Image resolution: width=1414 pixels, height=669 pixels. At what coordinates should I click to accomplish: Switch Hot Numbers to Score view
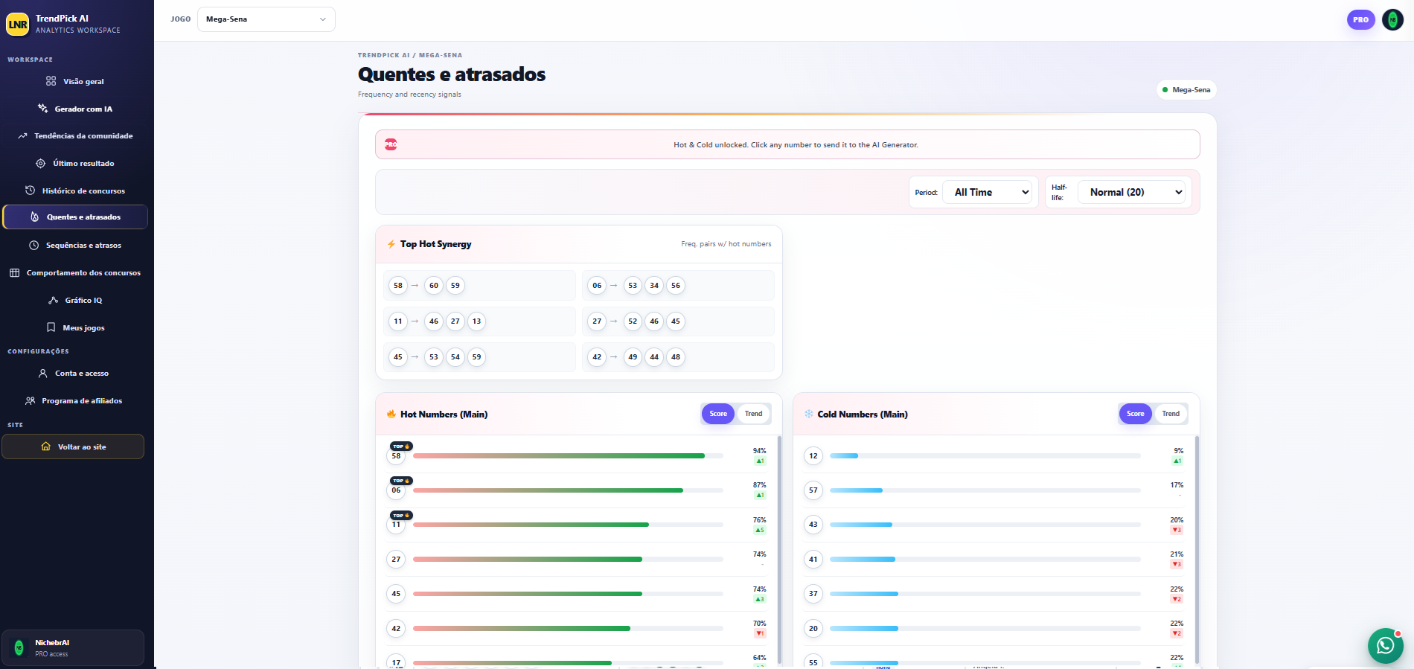pos(718,414)
